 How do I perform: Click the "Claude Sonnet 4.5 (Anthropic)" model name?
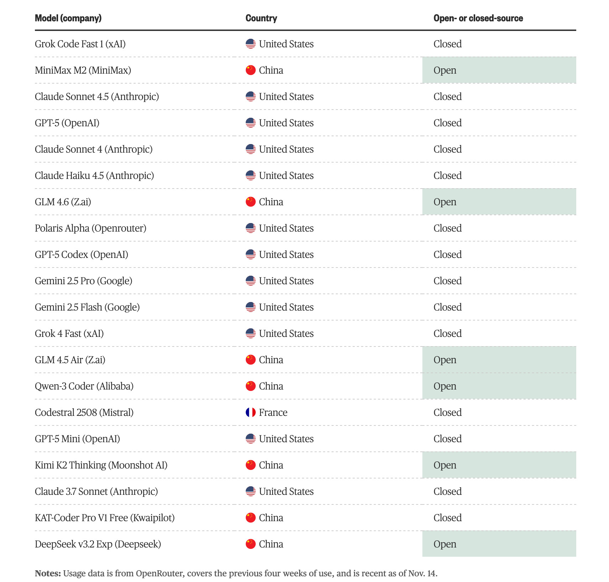pos(97,96)
